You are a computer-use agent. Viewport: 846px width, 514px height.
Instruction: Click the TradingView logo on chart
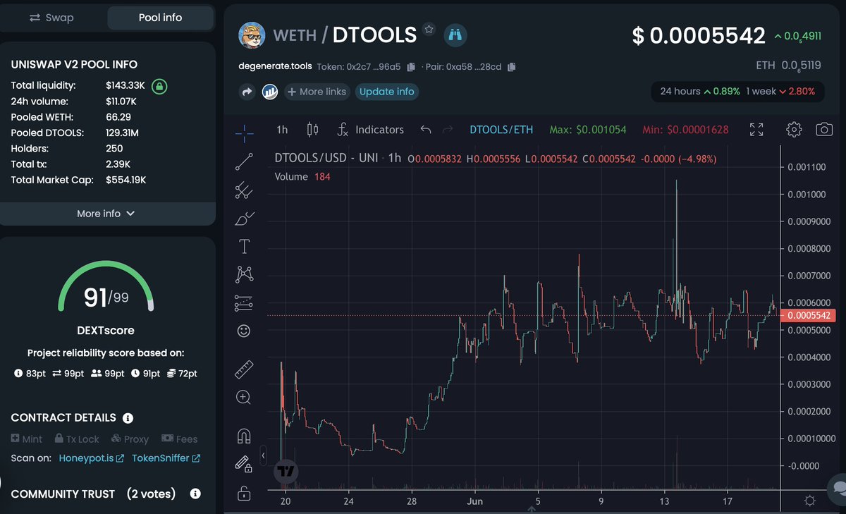tap(286, 471)
